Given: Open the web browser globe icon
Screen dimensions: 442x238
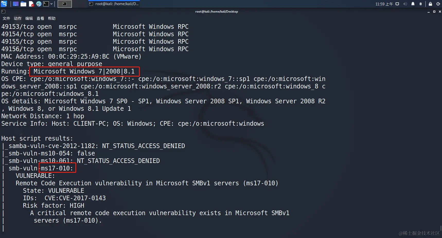Looking at the screenshot, I should pos(39,4).
